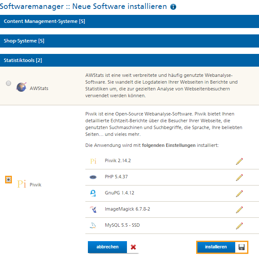Collapse the Statistiktools section
Screen dimensions: 259x256
click(x=129, y=60)
